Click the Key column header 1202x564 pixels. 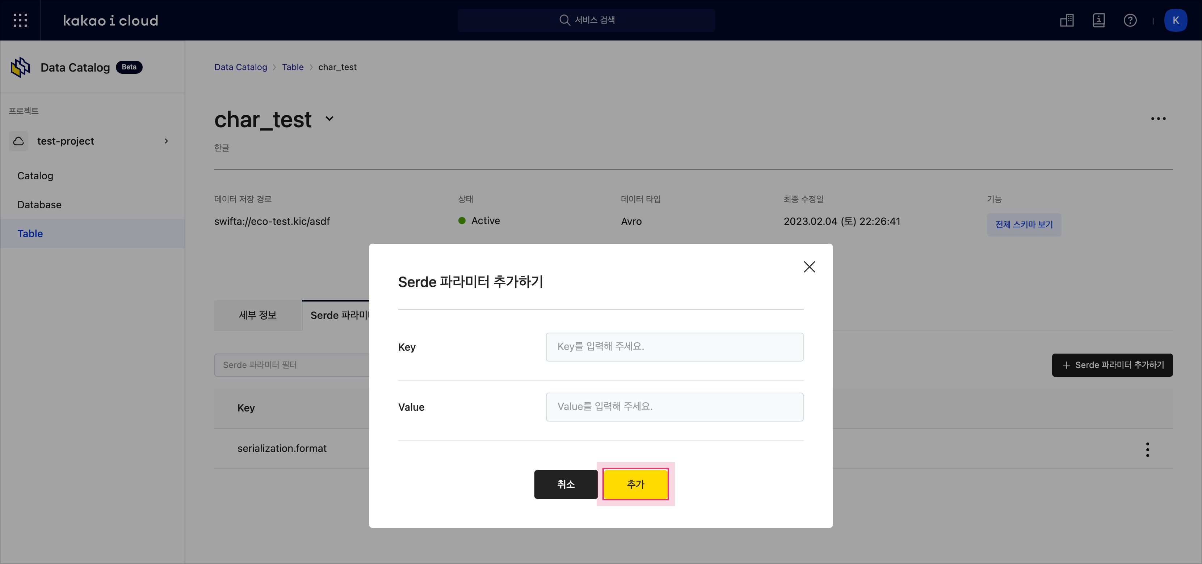(x=246, y=408)
